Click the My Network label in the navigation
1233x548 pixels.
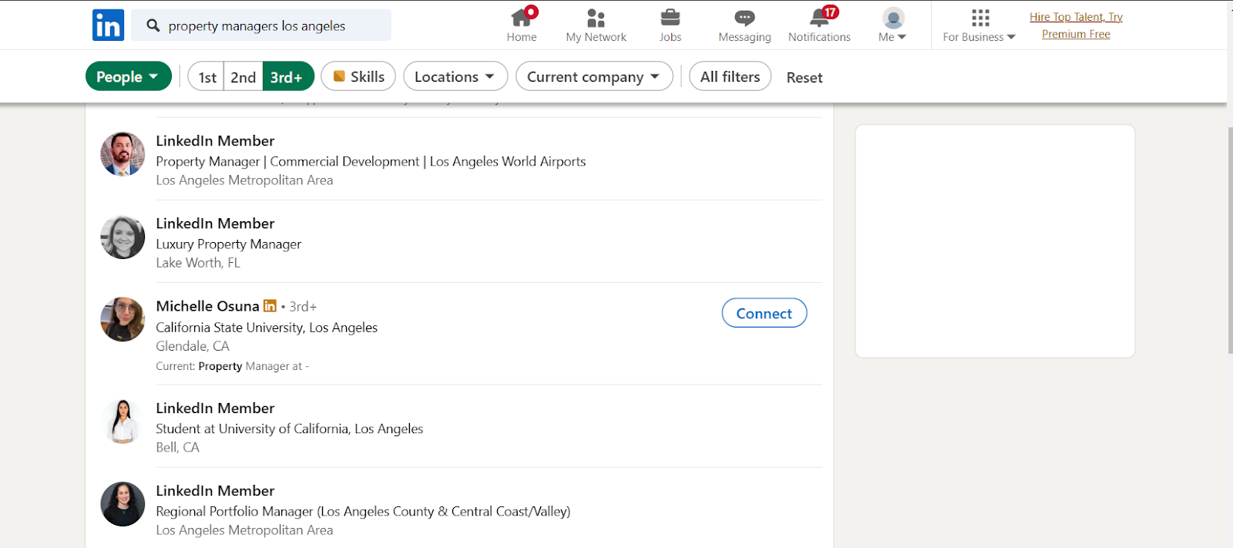pyautogui.click(x=596, y=37)
